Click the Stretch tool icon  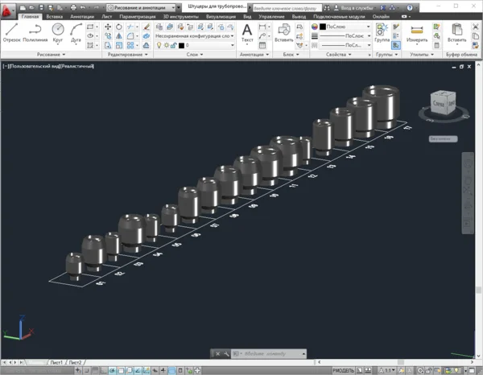pos(108,45)
